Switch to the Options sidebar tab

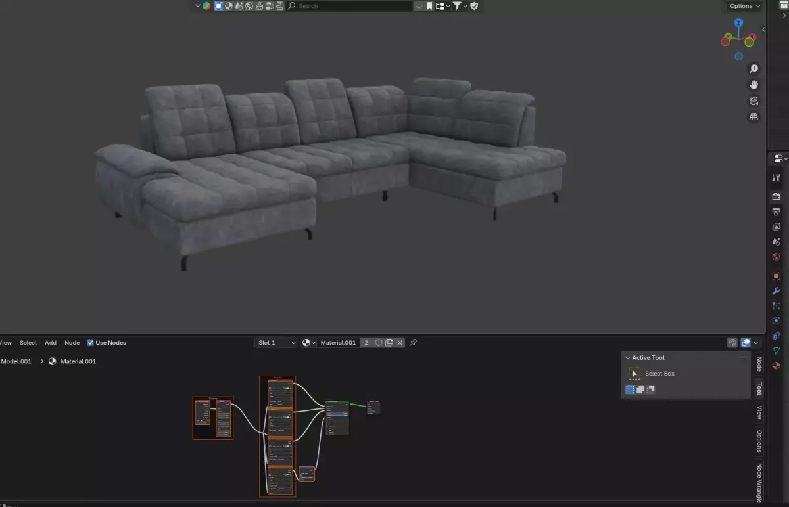(759, 441)
